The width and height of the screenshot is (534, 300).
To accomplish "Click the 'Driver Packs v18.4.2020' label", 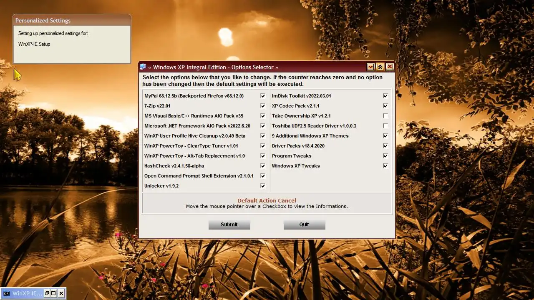I will 298,146.
